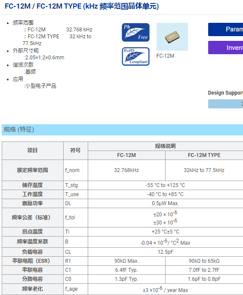This screenshot has width=243, height=295.
Task: Open the FC-12M crystal product thumbnail
Action: pyautogui.click(x=172, y=37)
